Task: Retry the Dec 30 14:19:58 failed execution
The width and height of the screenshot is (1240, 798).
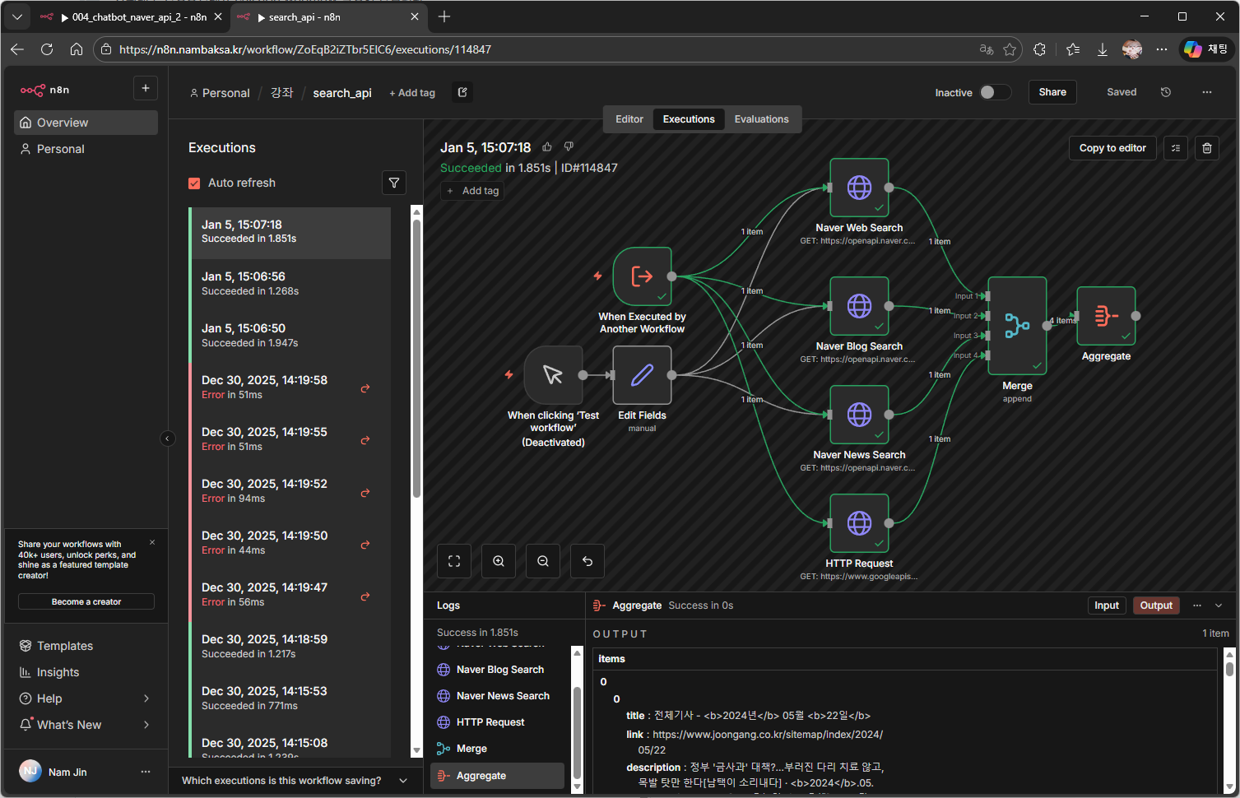Action: coord(365,387)
